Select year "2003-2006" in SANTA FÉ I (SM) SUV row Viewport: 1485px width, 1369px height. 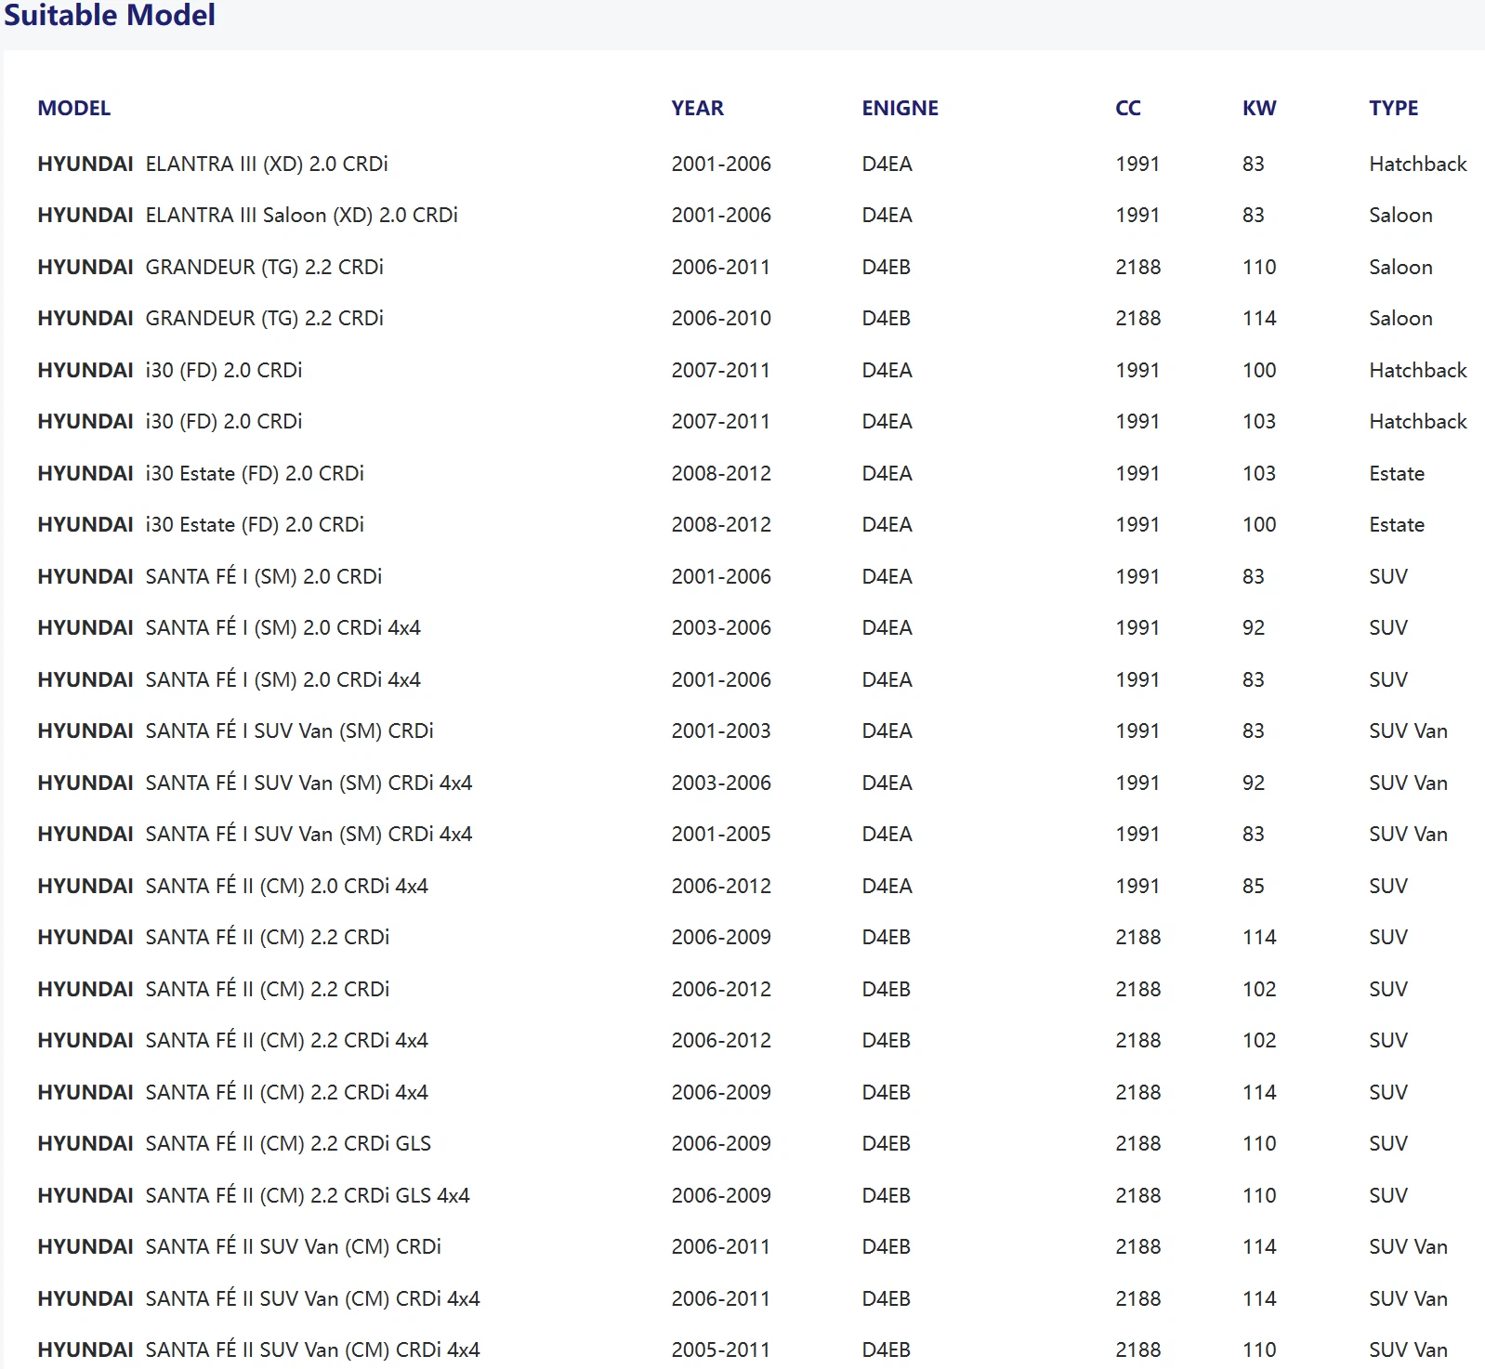721,628
